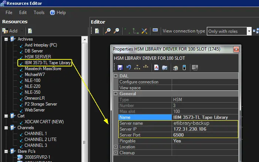Select CHANNEL 2 LITE in the tree
The height and width of the screenshot is (162, 259).
(x=41, y=139)
